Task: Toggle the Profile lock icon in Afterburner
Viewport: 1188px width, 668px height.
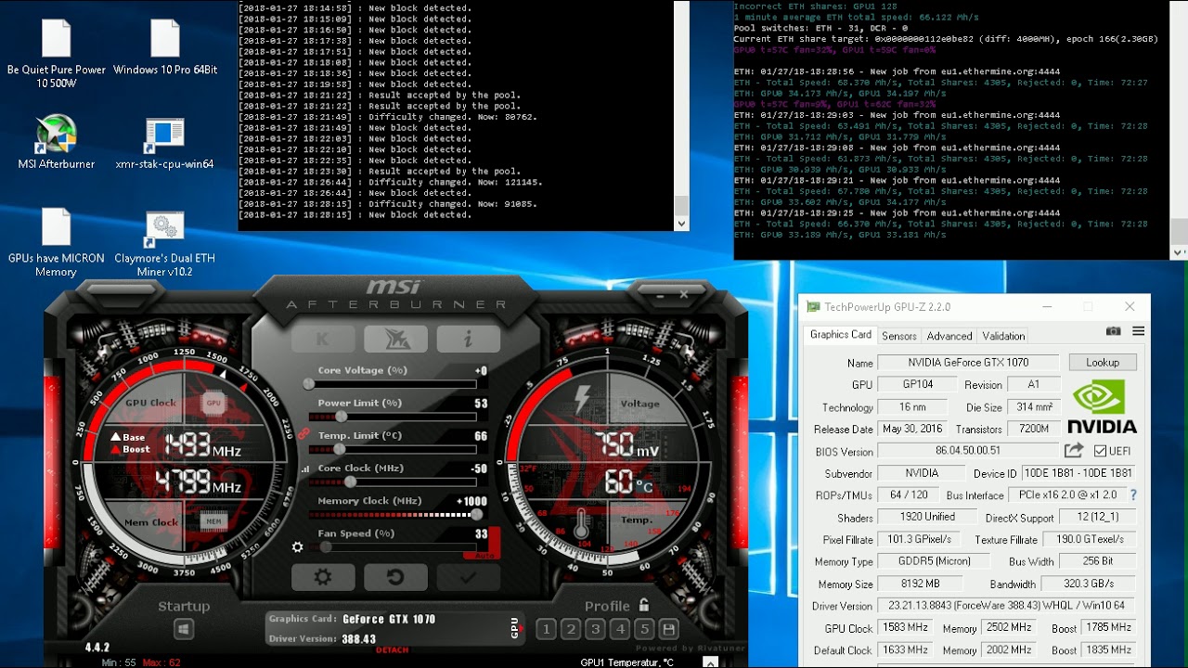Action: 643,605
